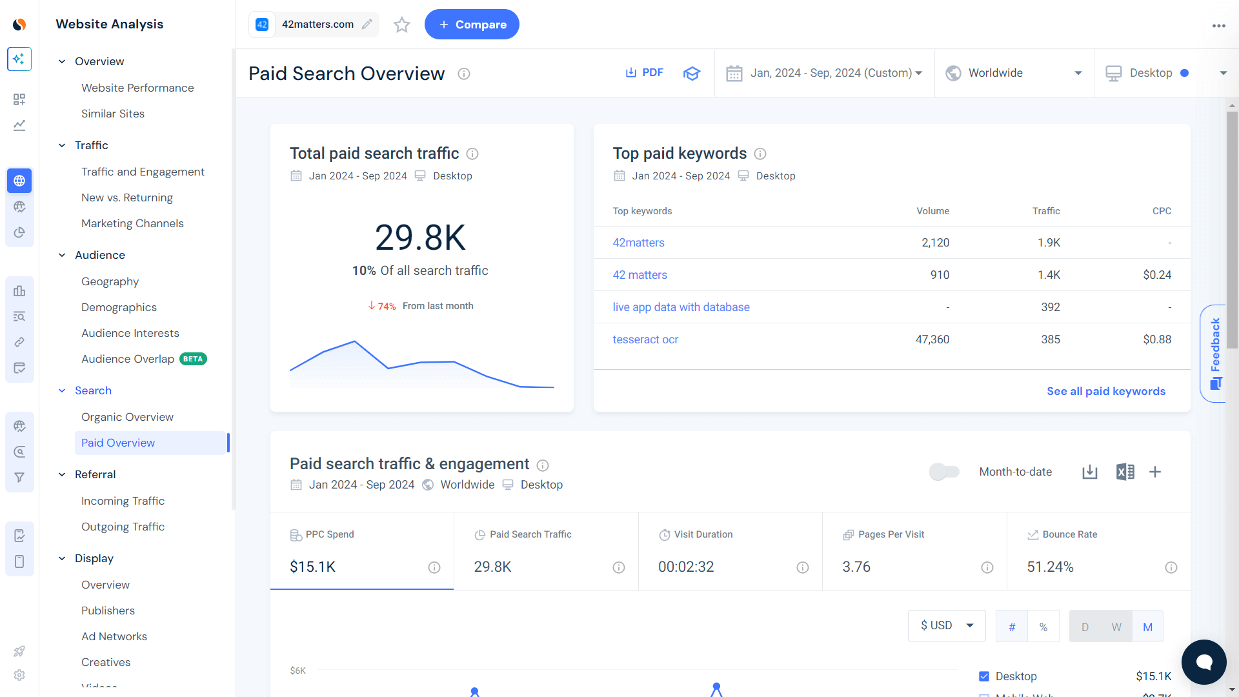This screenshot has width=1239, height=697.
Task: Click the 42matters.com domain field
Action: (314, 25)
